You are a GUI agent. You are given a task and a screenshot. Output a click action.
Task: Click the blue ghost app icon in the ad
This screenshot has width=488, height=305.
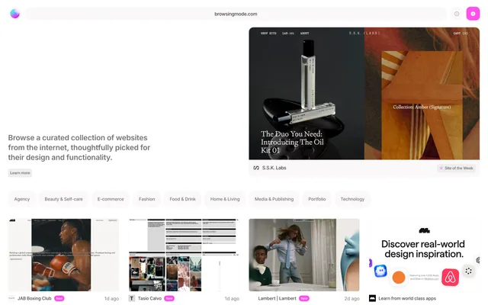[380, 271]
